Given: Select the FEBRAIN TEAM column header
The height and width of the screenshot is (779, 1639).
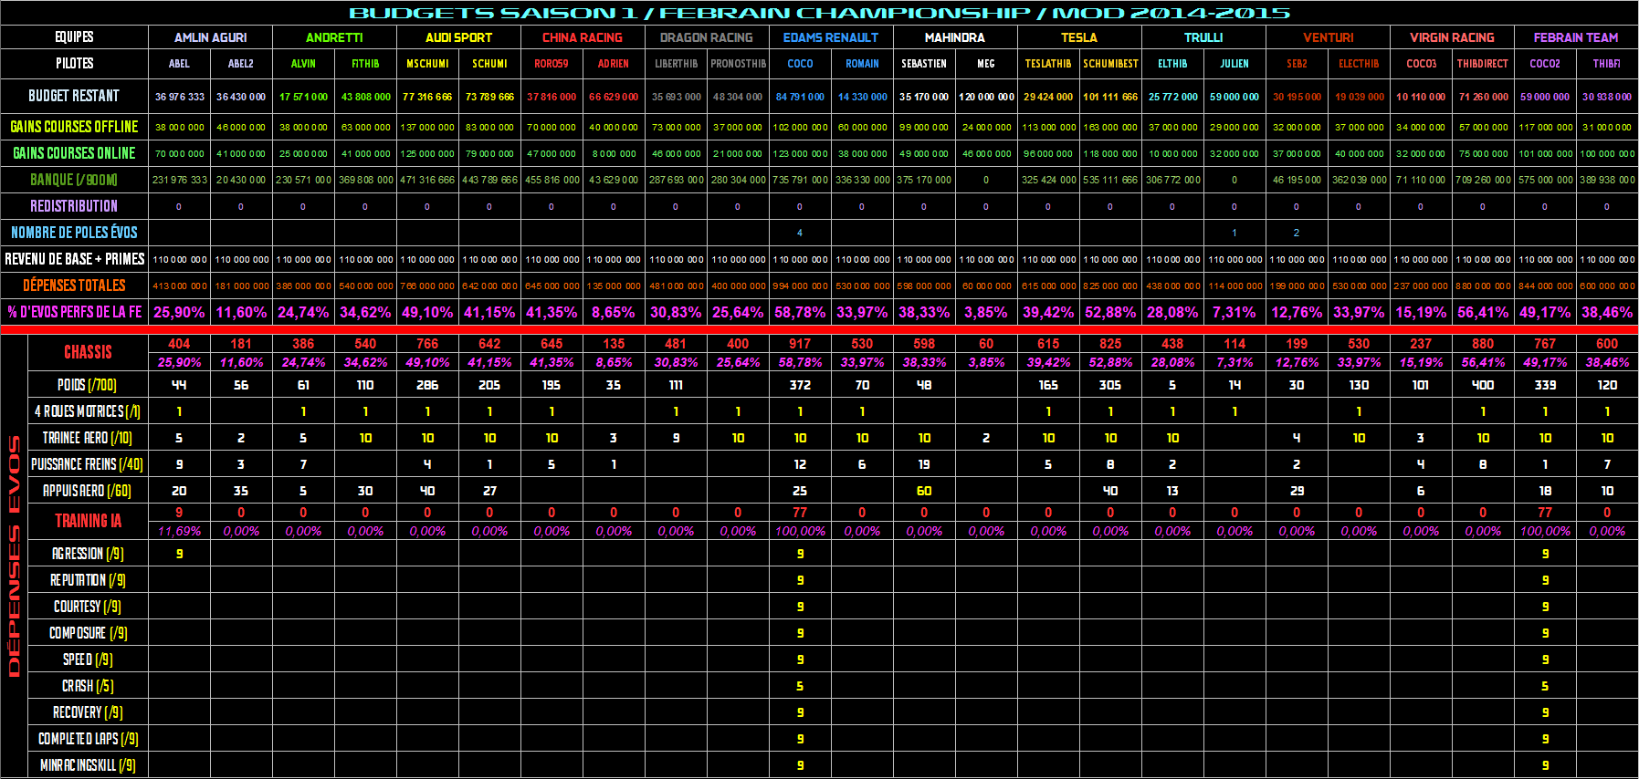Looking at the screenshot, I should pyautogui.click(x=1575, y=37).
